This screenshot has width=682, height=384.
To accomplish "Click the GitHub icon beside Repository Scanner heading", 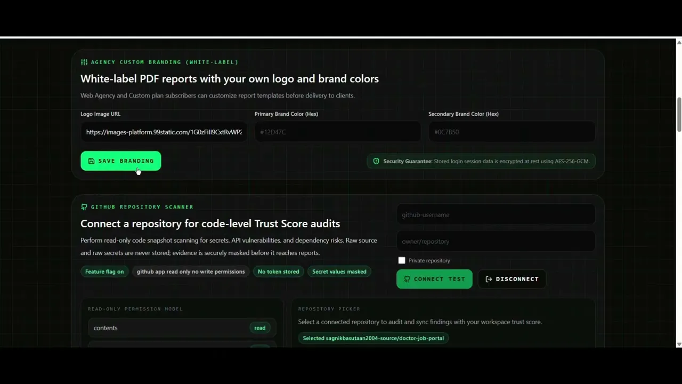I will point(84,207).
